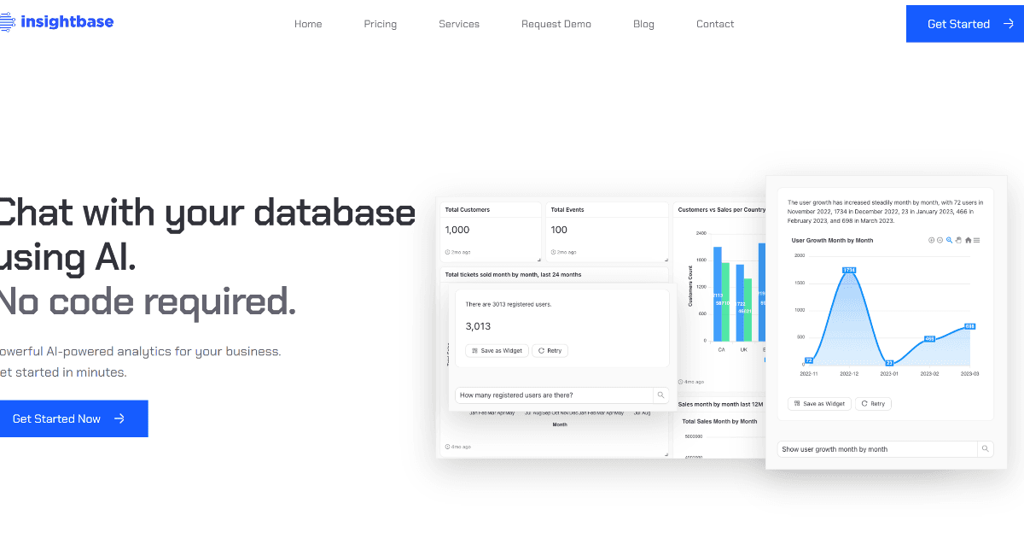Click the search icon beside the registered users question

[660, 395]
